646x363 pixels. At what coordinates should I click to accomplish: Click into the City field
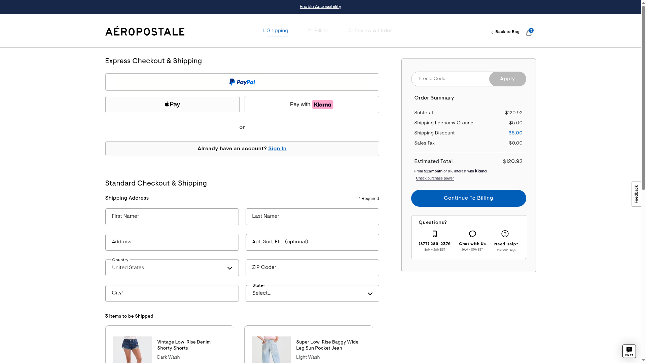click(172, 293)
